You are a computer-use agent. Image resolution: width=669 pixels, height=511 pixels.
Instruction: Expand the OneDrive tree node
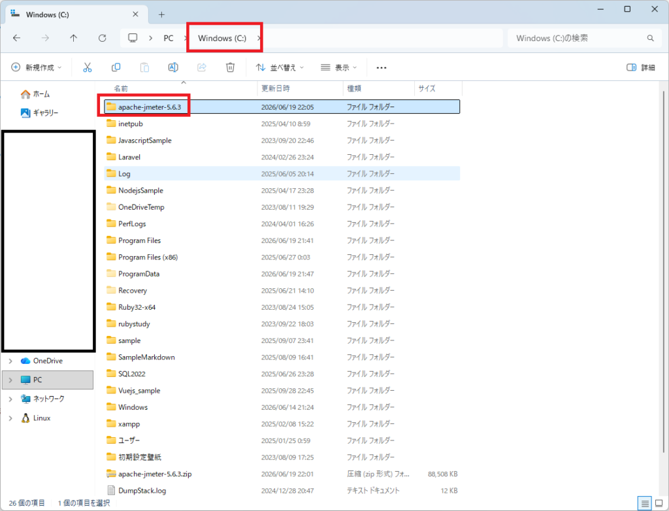click(x=10, y=361)
